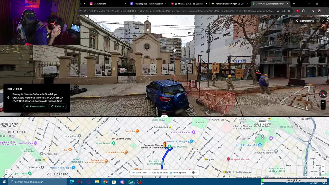Click the Bellagamba Restorán Palermo pin

[x=106, y=161]
